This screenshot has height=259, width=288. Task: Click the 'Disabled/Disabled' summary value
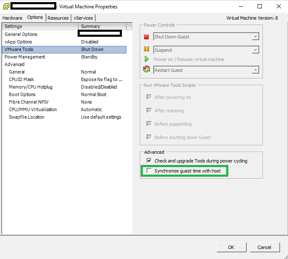point(99,87)
